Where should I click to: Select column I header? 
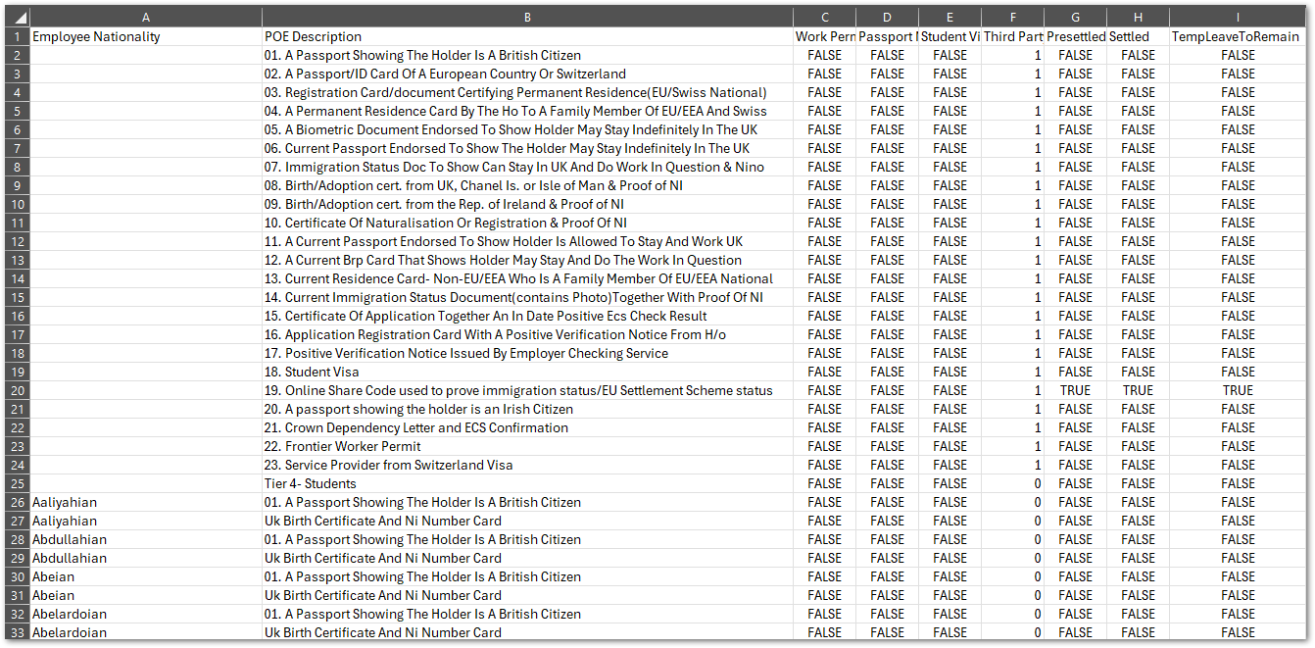(1238, 17)
